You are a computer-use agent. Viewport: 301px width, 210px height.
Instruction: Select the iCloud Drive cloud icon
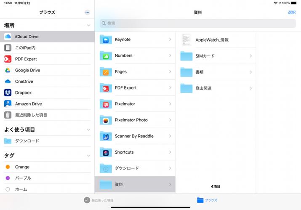[x=8, y=37]
